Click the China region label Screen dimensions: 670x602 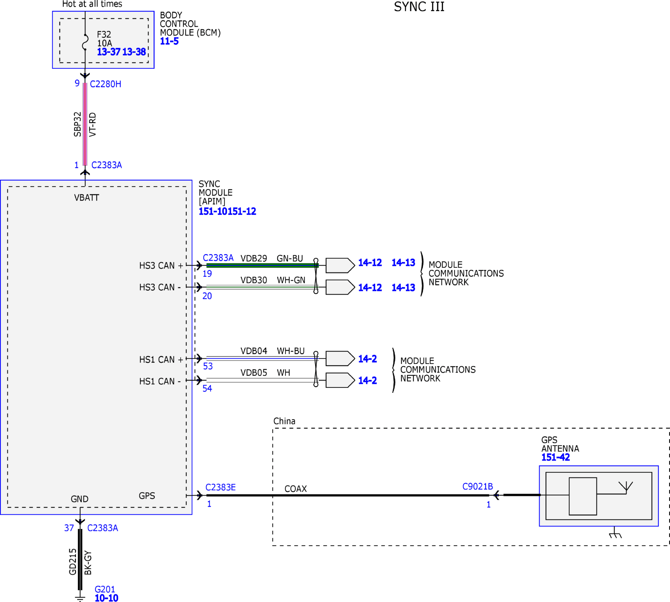[x=284, y=421]
